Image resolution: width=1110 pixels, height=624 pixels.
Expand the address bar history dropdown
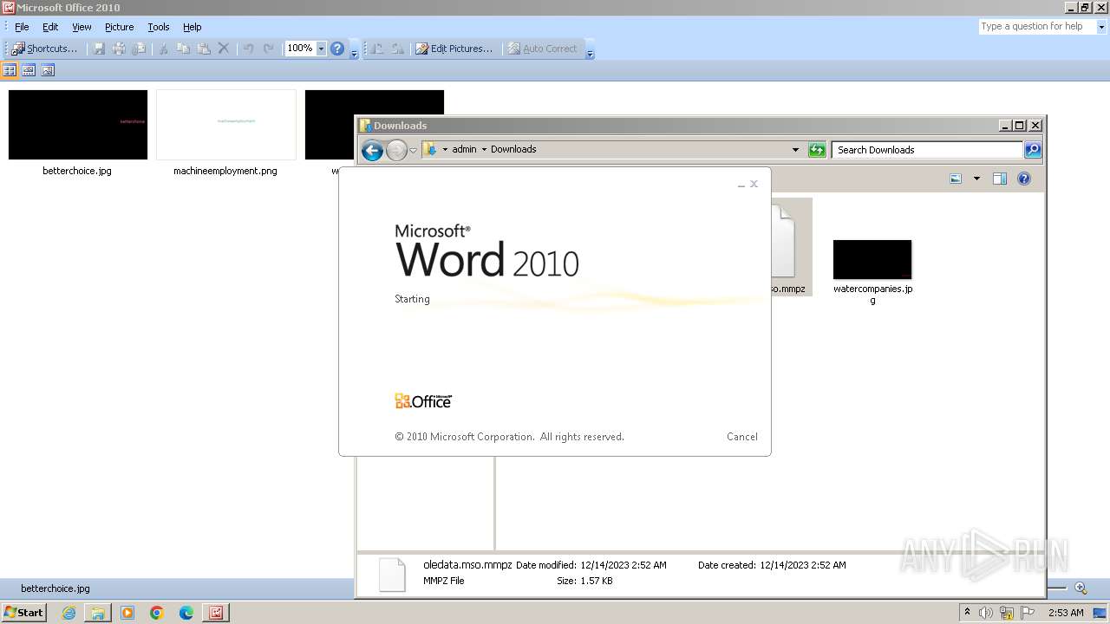pos(795,150)
